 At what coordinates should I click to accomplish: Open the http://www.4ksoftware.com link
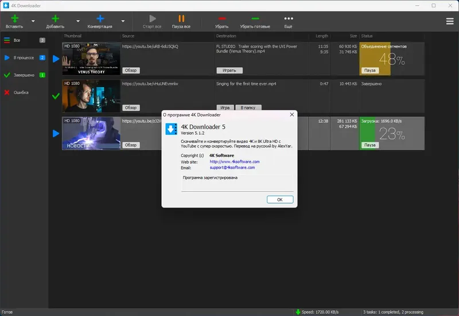235,162
